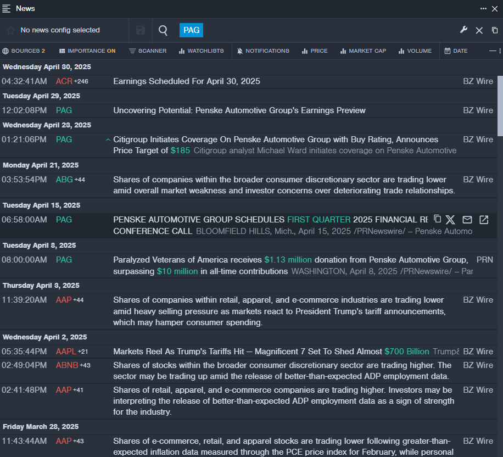Open the 'No news config selected' selector

point(60,30)
